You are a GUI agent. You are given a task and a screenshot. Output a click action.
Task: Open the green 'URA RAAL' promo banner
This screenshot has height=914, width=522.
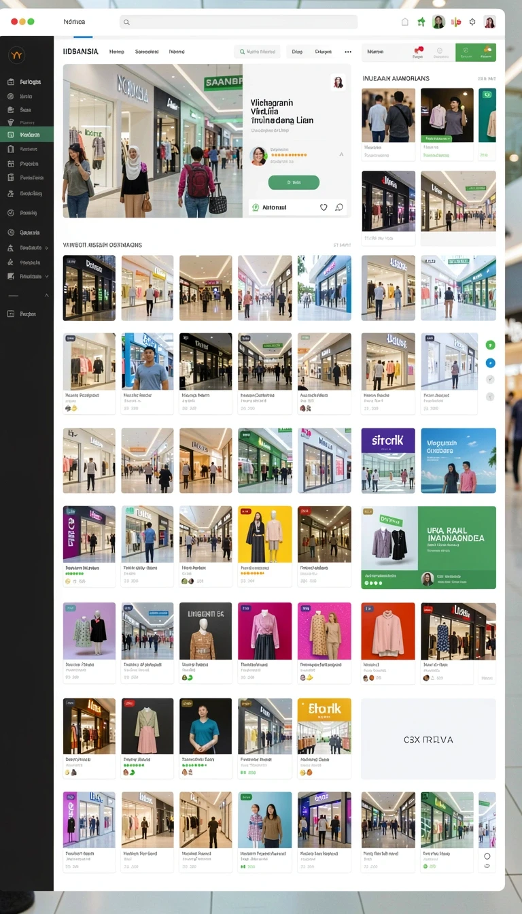(x=429, y=547)
